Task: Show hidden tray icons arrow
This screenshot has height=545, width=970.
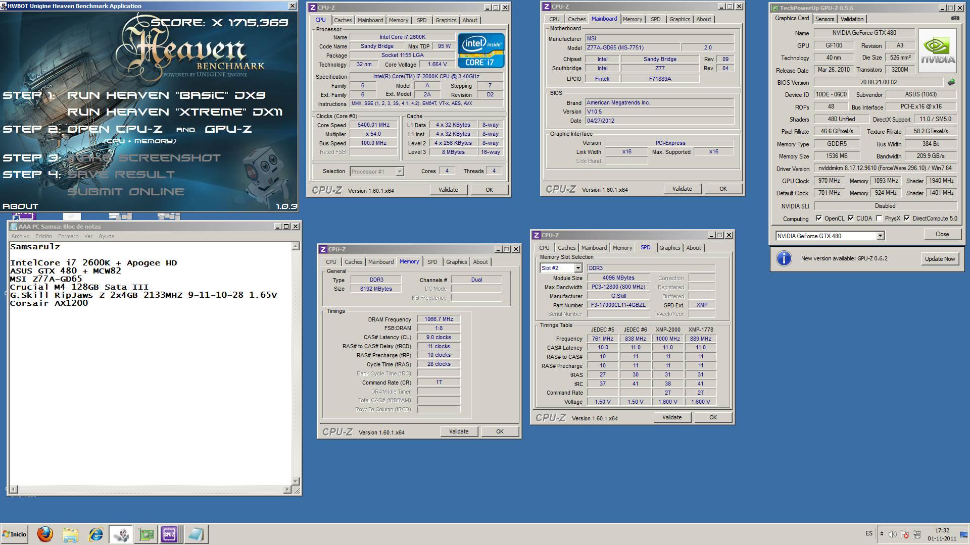Action: [x=882, y=534]
